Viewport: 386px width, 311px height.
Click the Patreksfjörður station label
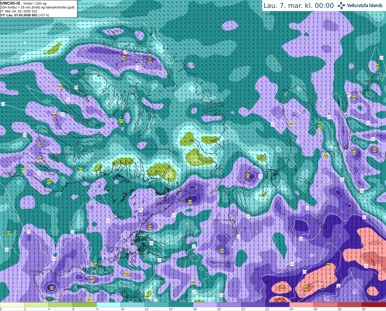[35, 163]
